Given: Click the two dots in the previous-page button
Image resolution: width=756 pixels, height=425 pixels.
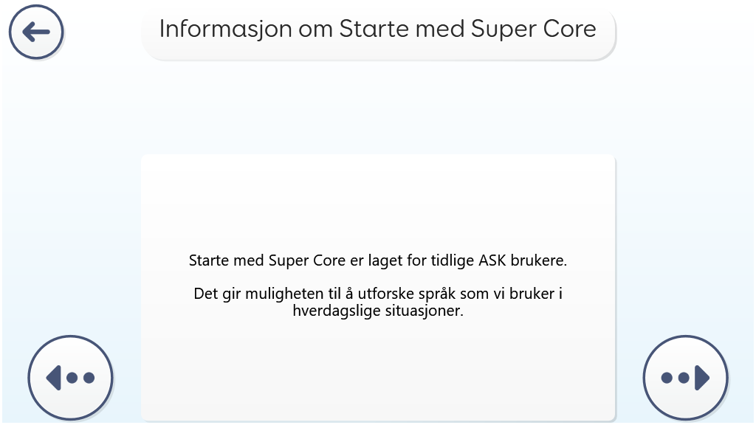Looking at the screenshot, I should pyautogui.click(x=80, y=378).
